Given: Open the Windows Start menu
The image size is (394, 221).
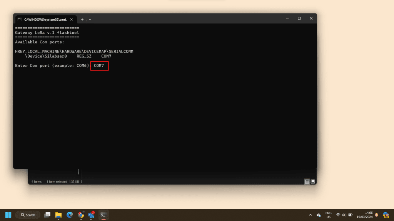Looking at the screenshot, I should point(8,215).
